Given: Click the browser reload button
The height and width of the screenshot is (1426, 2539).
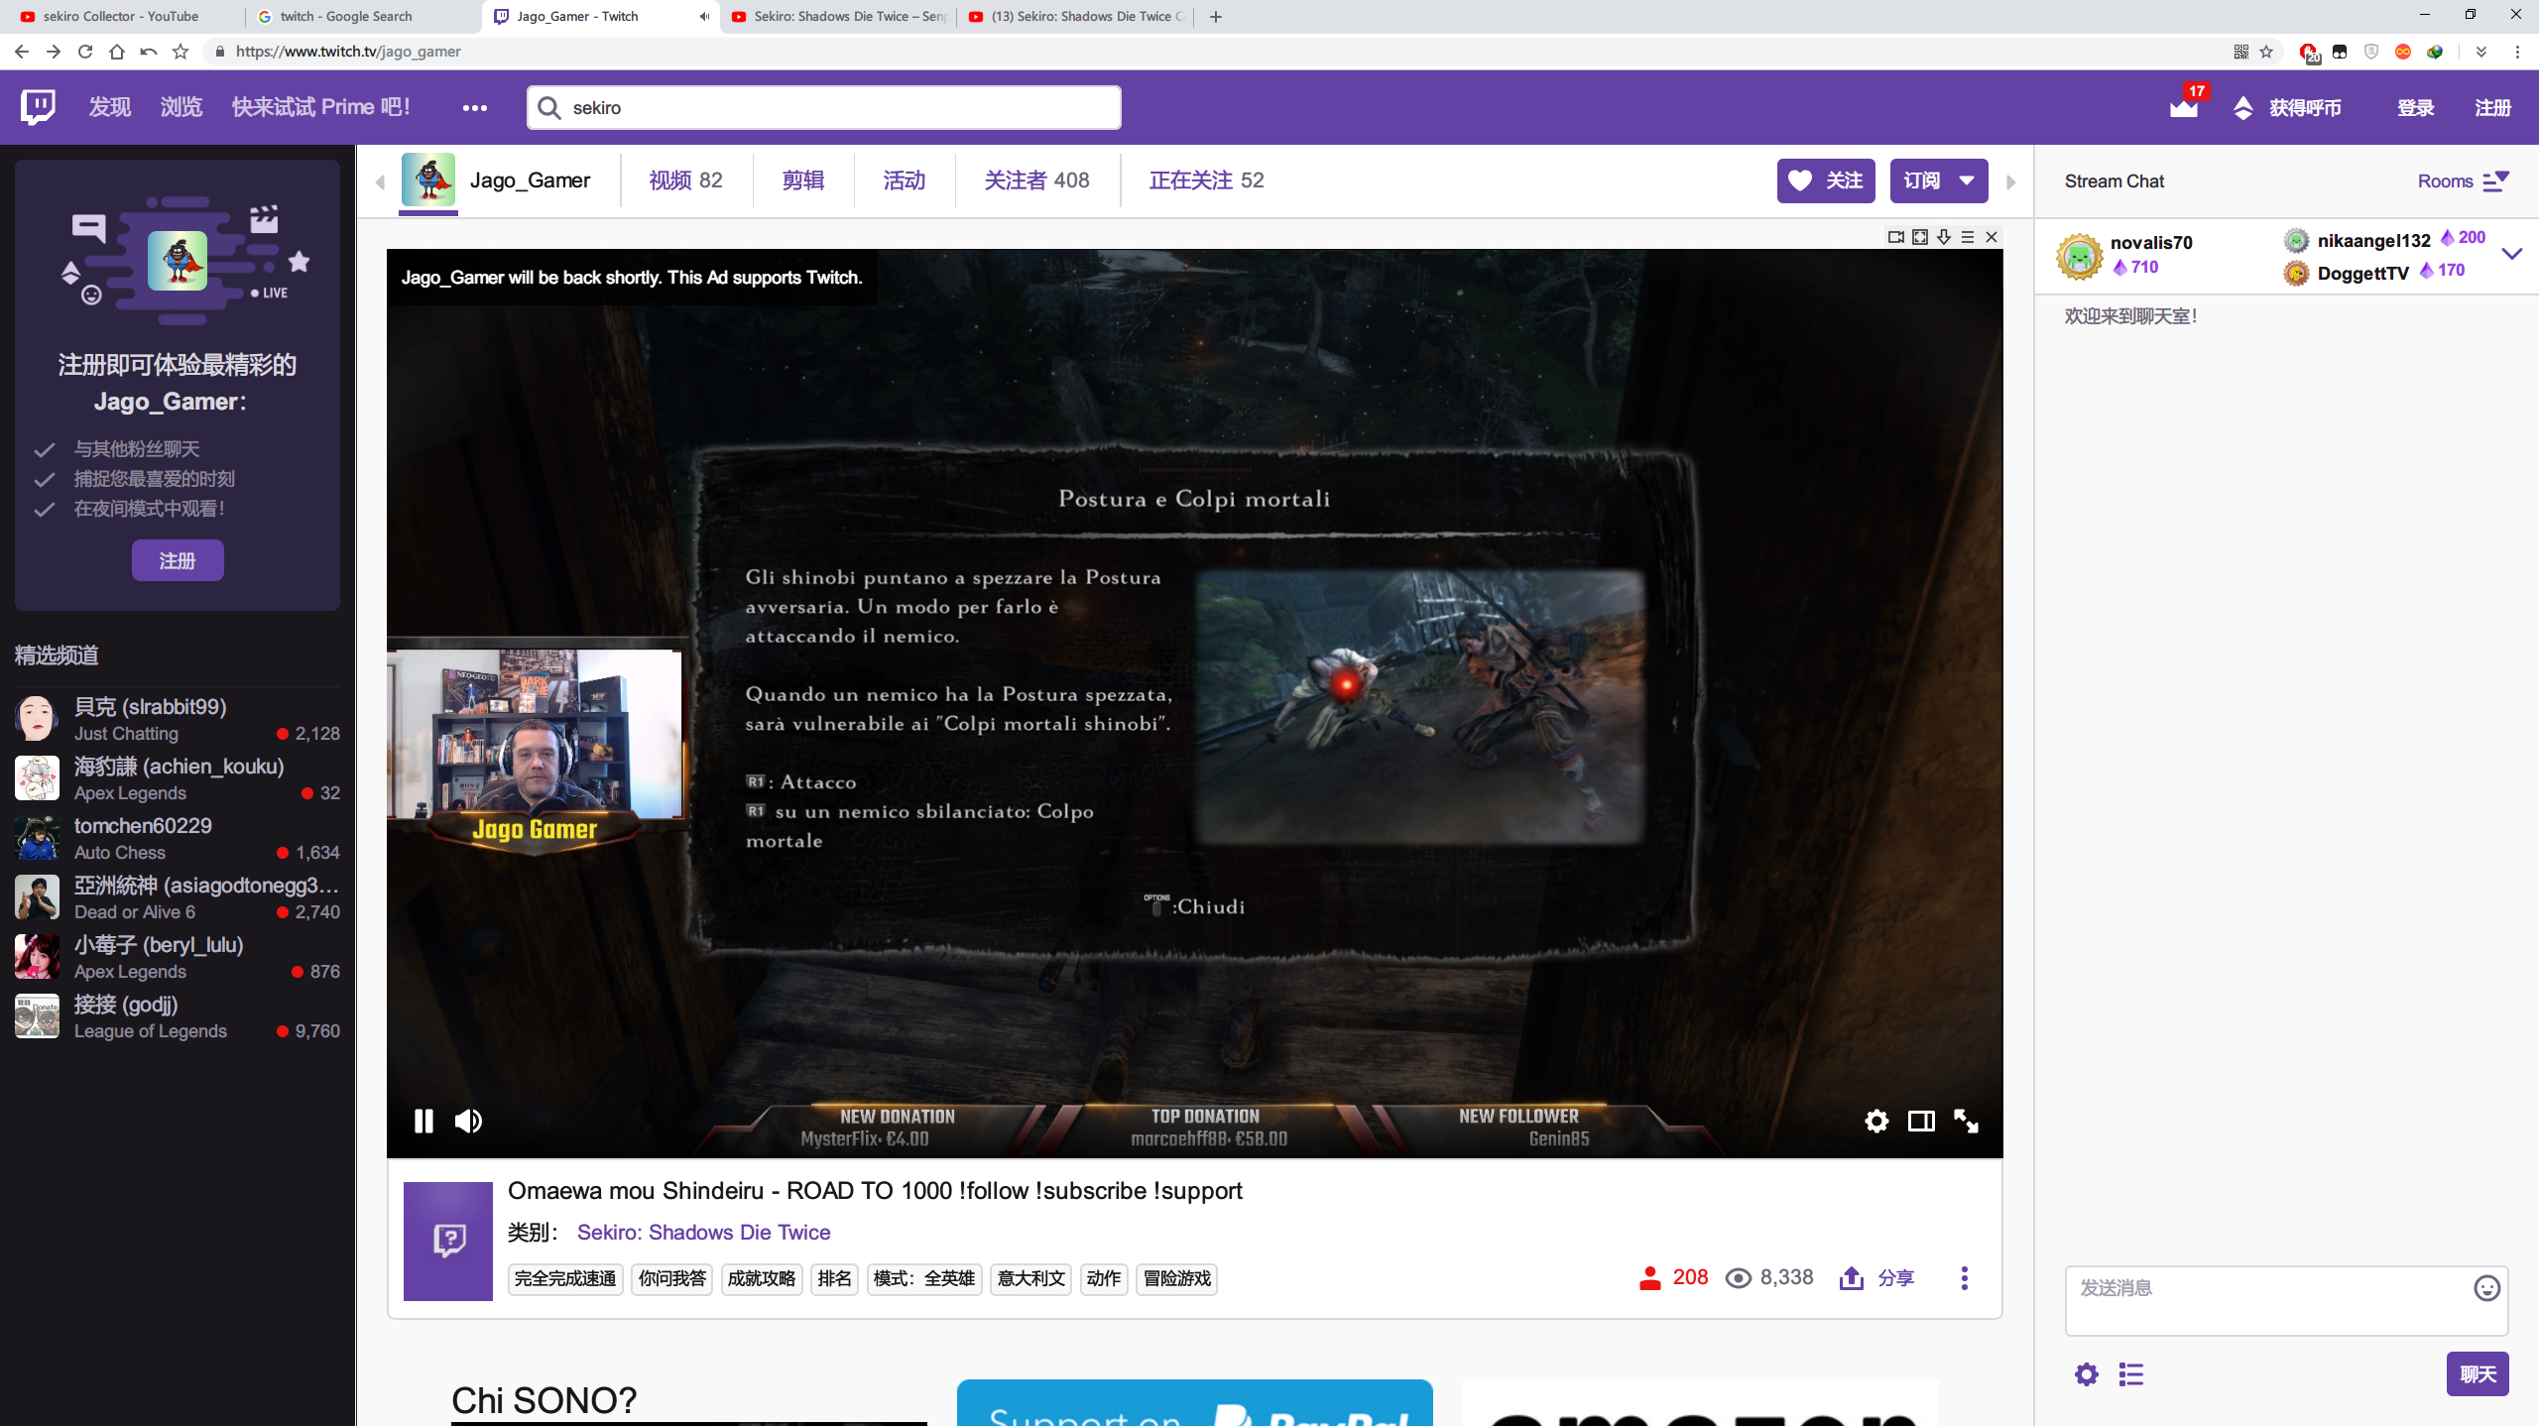Looking at the screenshot, I should 85,52.
